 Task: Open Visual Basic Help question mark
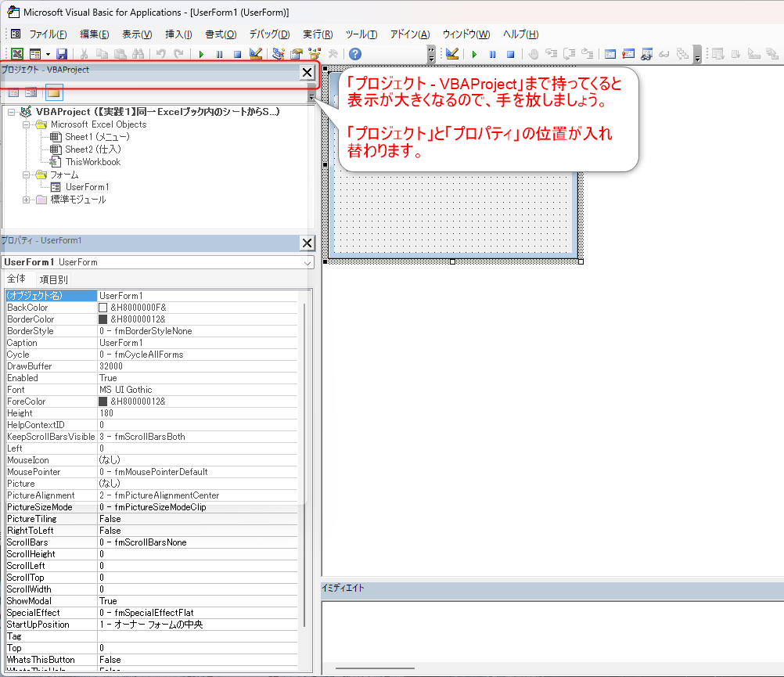point(355,54)
